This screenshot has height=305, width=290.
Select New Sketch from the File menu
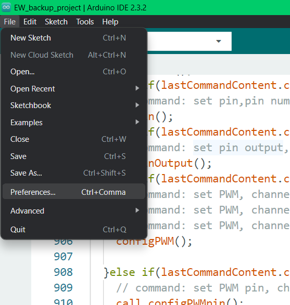[x=73, y=38]
